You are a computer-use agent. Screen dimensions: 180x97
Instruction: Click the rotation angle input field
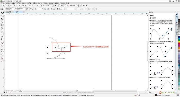tap(39, 9)
